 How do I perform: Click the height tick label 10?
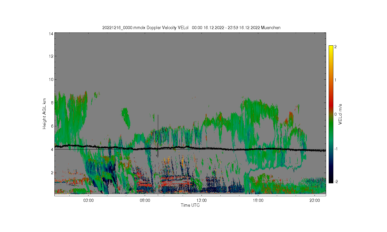(x=51, y=79)
